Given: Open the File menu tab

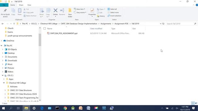Looking at the screenshot, I should pyautogui.click(x=4, y=5).
